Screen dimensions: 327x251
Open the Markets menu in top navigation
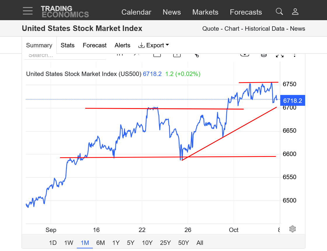[205, 12]
